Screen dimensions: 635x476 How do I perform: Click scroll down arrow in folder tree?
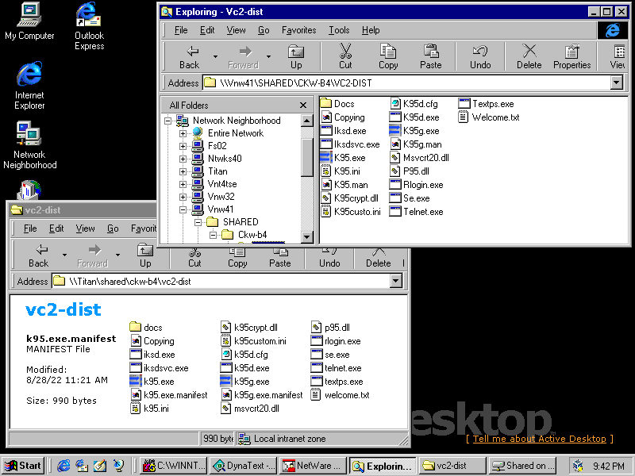307,236
